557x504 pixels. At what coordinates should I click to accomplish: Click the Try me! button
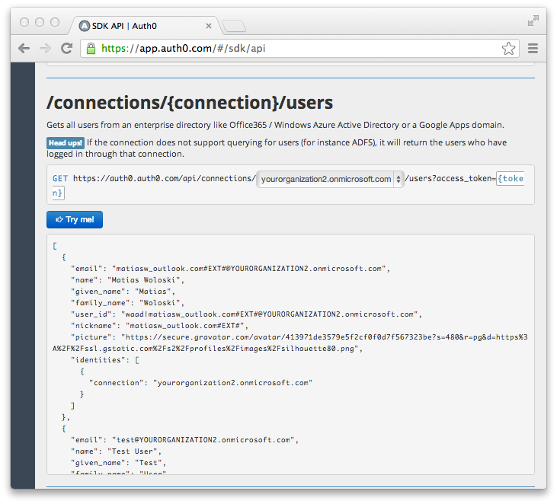point(75,220)
